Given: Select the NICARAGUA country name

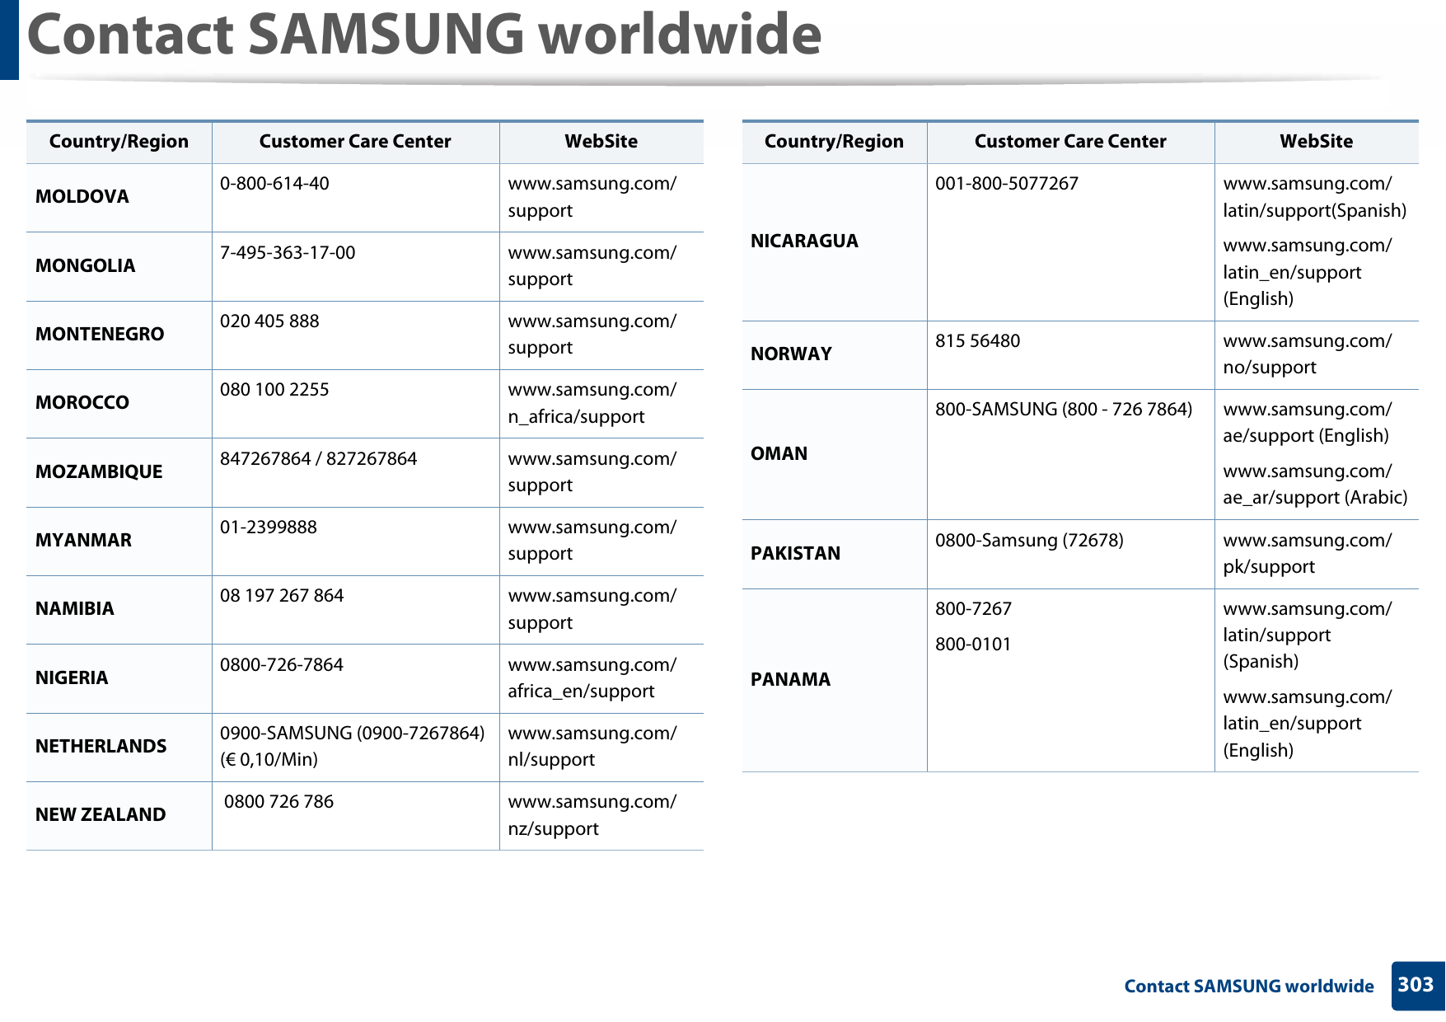Looking at the screenshot, I should 804,241.
